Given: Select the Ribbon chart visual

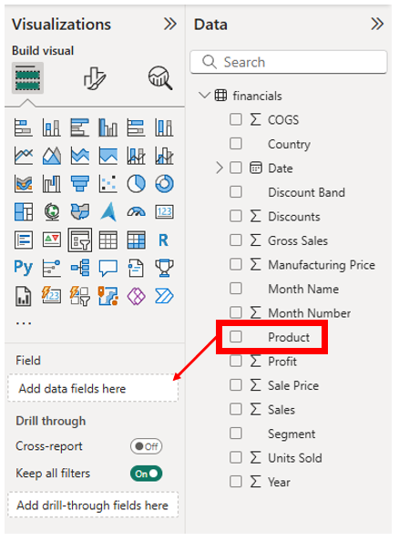Looking at the screenshot, I should point(24,184).
